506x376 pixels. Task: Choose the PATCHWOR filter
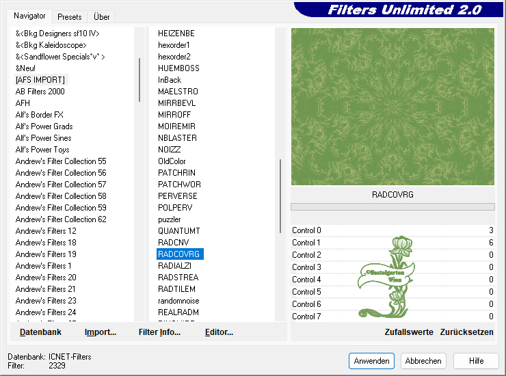(x=179, y=185)
